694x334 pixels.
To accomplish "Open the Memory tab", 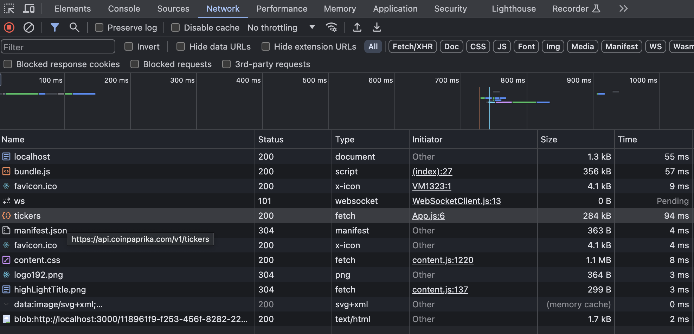I will pyautogui.click(x=340, y=9).
